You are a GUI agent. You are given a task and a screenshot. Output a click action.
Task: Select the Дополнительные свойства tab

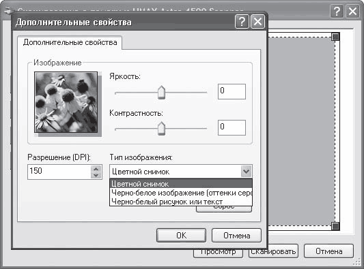point(70,42)
